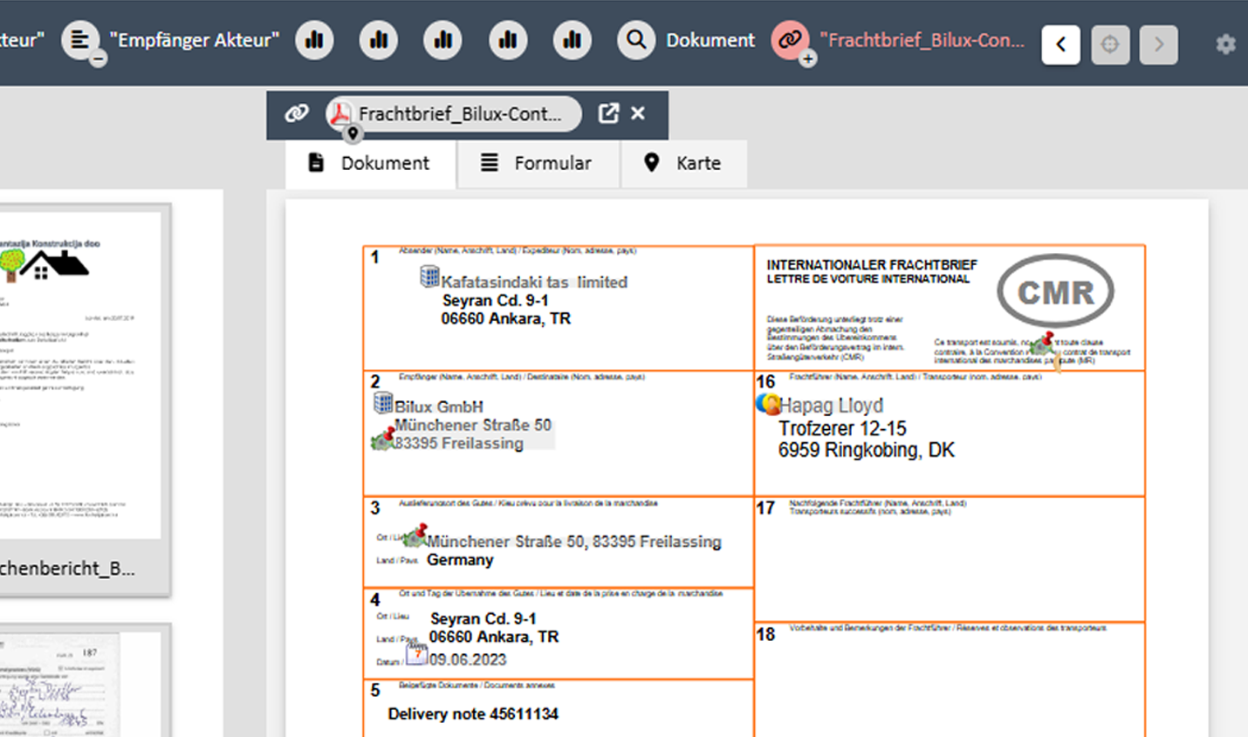The height and width of the screenshot is (737, 1248).
Task: Click "Germany" in field 3
Action: click(x=460, y=560)
